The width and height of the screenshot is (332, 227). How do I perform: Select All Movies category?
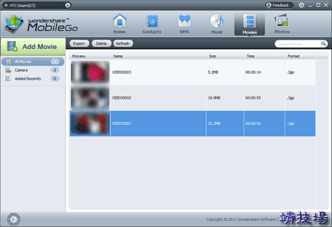tap(33, 62)
